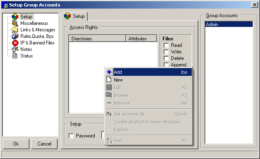This screenshot has height=159, width=260.
Task: Open Status in the left tree
Action: click(x=27, y=56)
